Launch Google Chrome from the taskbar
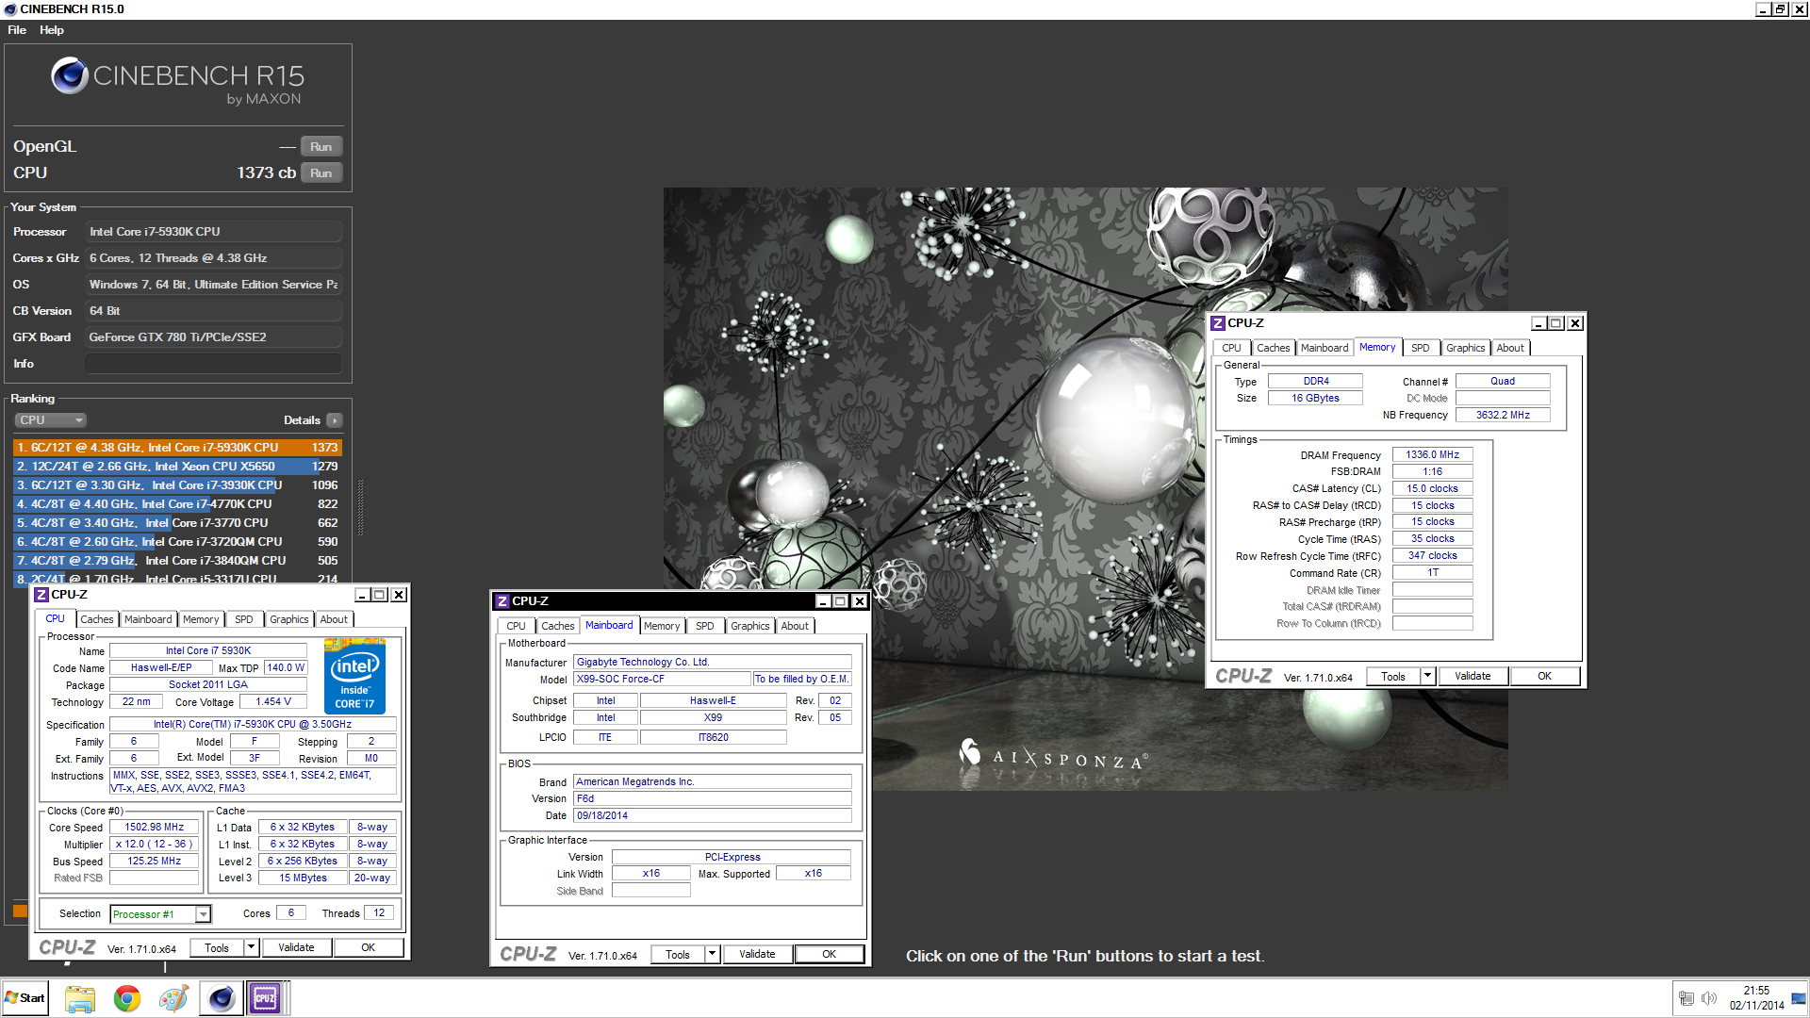The image size is (1810, 1018). point(126,999)
